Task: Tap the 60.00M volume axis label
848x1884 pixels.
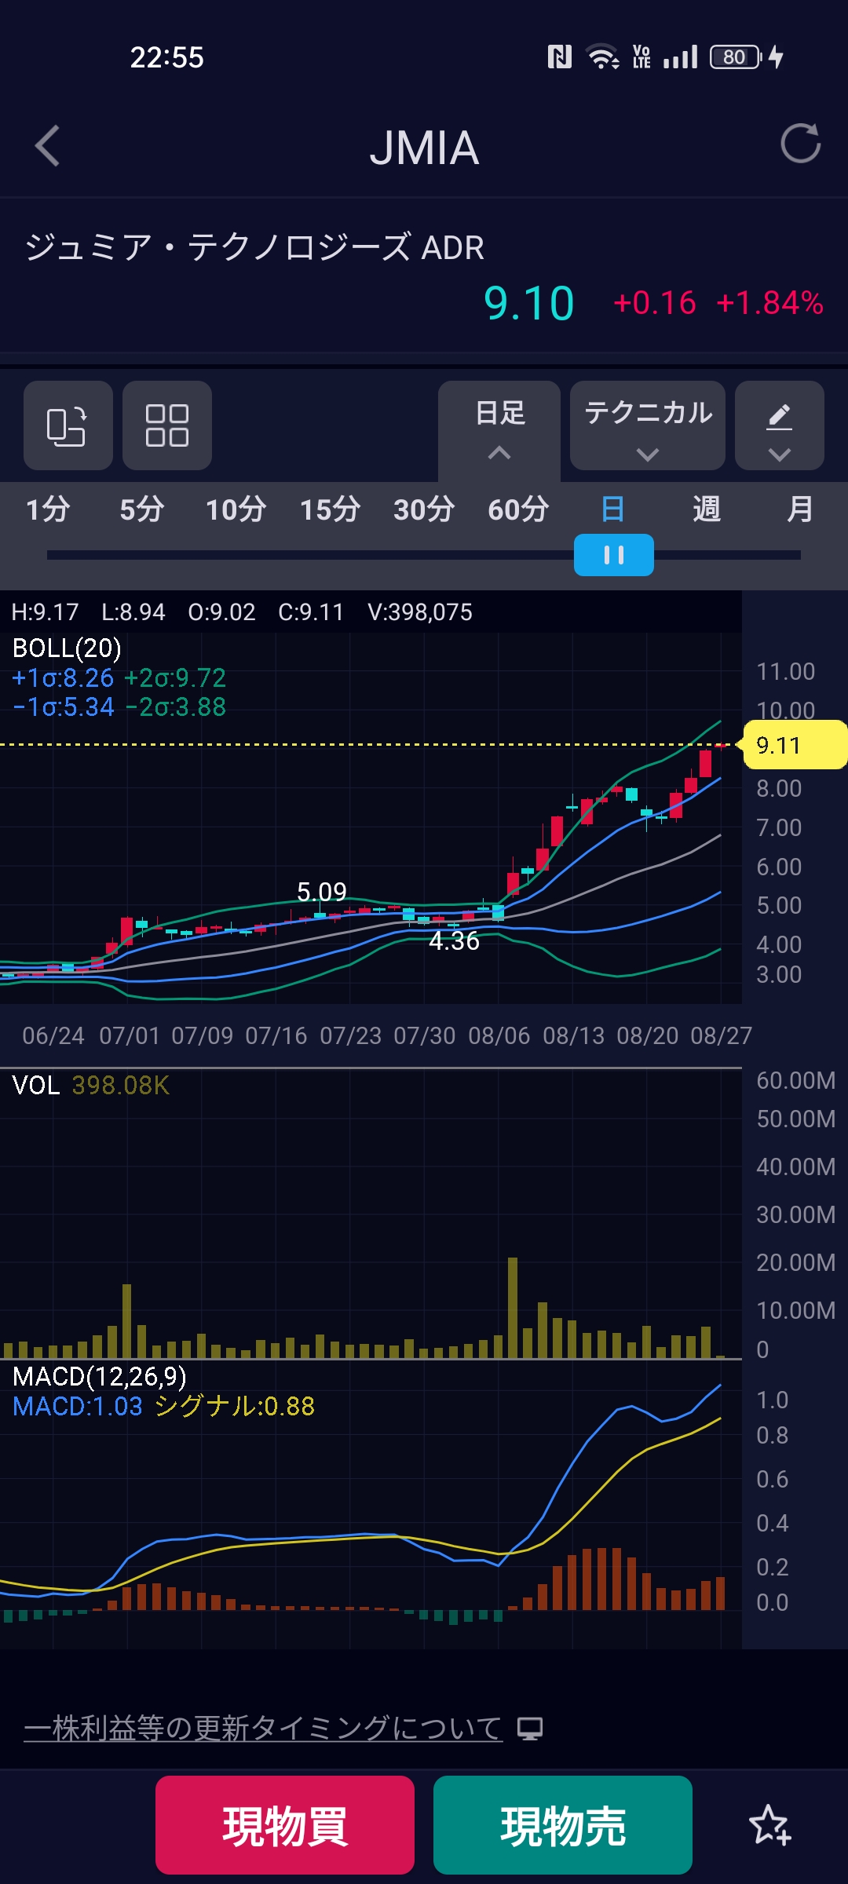Action: [796, 1080]
